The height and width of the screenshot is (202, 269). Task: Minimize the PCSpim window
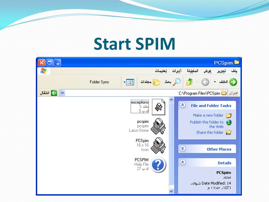57,63
